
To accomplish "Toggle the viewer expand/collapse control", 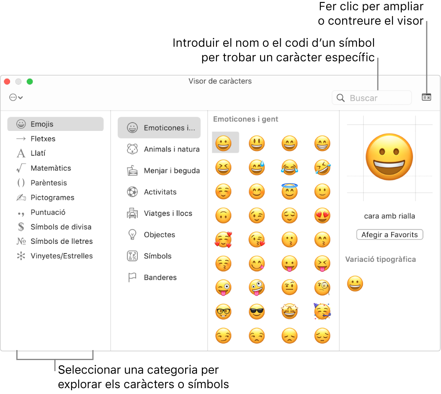I will (x=426, y=97).
